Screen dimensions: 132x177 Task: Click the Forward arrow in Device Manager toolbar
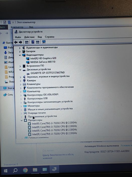[20, 42]
